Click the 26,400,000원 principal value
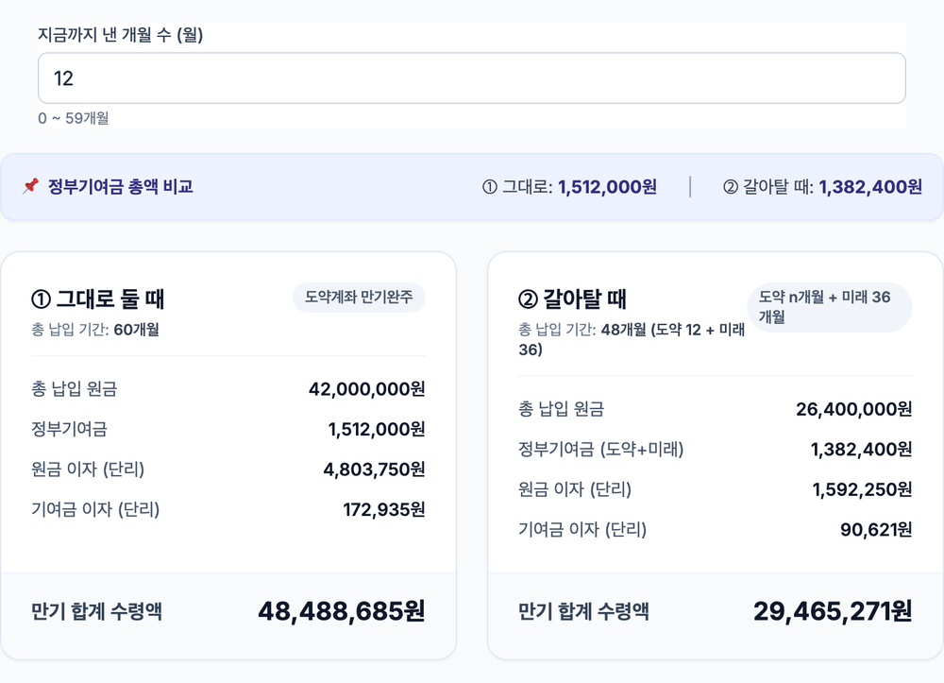Screen dimensions: 944x683 click(x=853, y=410)
